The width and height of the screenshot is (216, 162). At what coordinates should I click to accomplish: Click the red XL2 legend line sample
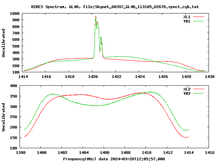tap(198, 89)
